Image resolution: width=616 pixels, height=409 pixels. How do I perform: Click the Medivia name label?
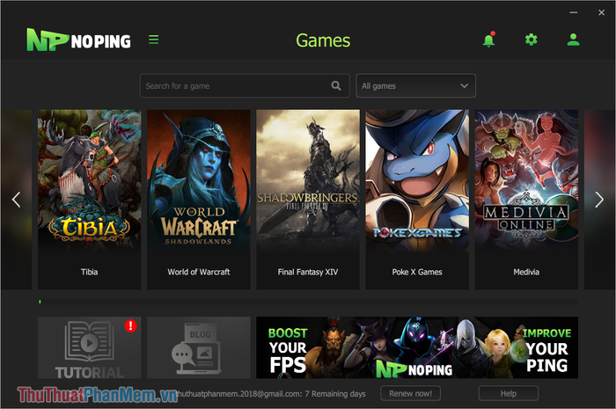point(526,272)
